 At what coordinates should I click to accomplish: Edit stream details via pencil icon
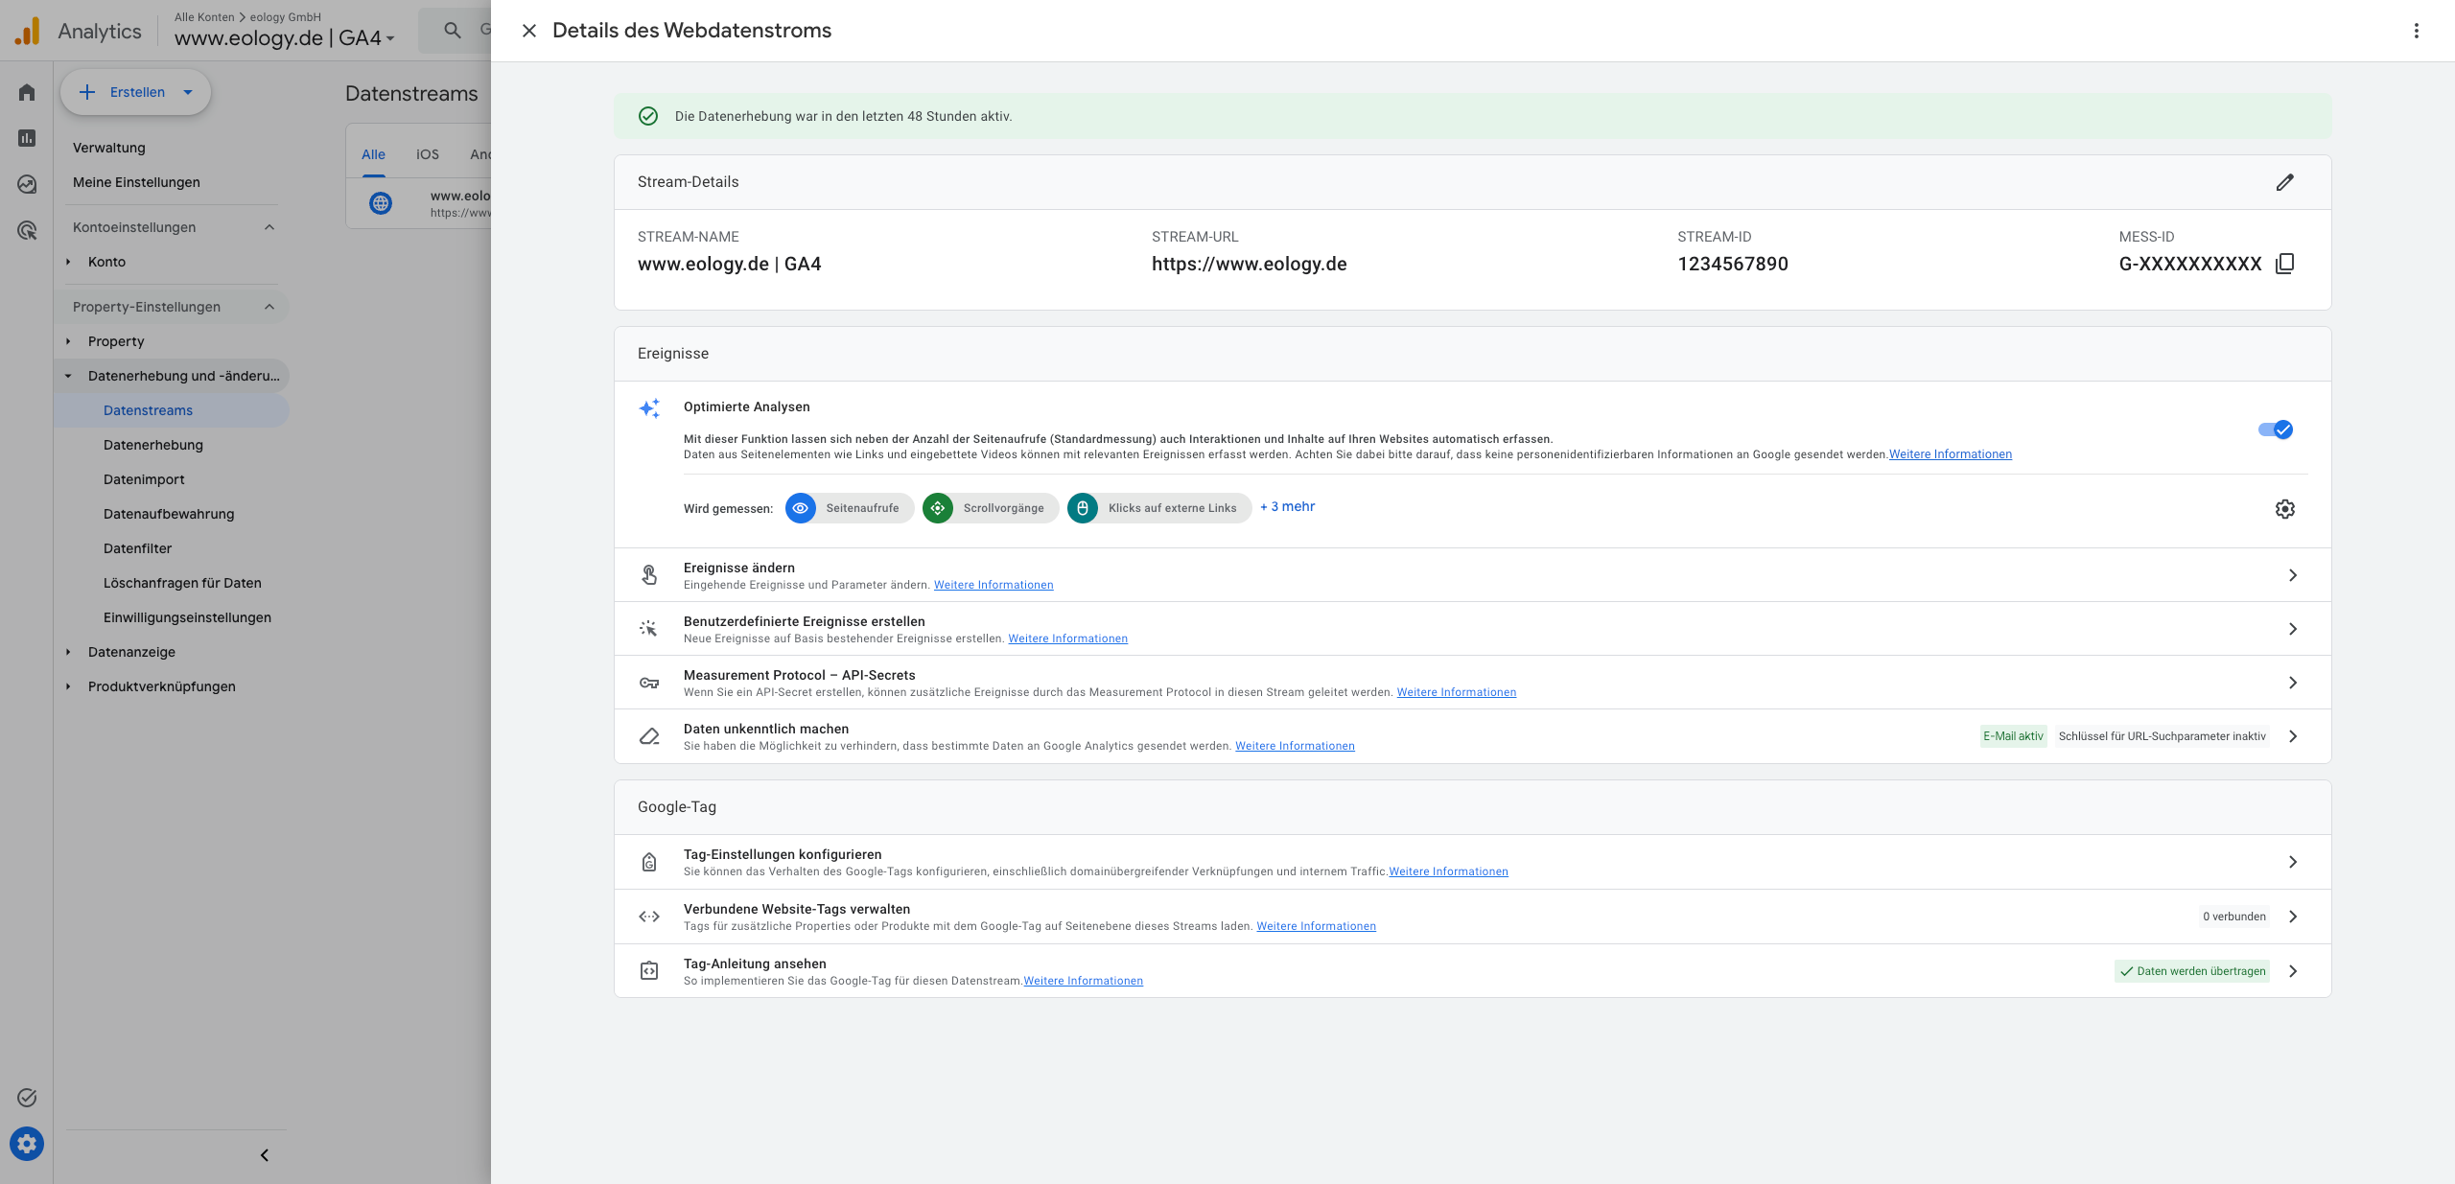(2285, 182)
